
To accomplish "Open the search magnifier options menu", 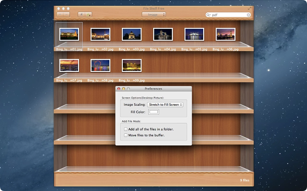I will coord(208,15).
